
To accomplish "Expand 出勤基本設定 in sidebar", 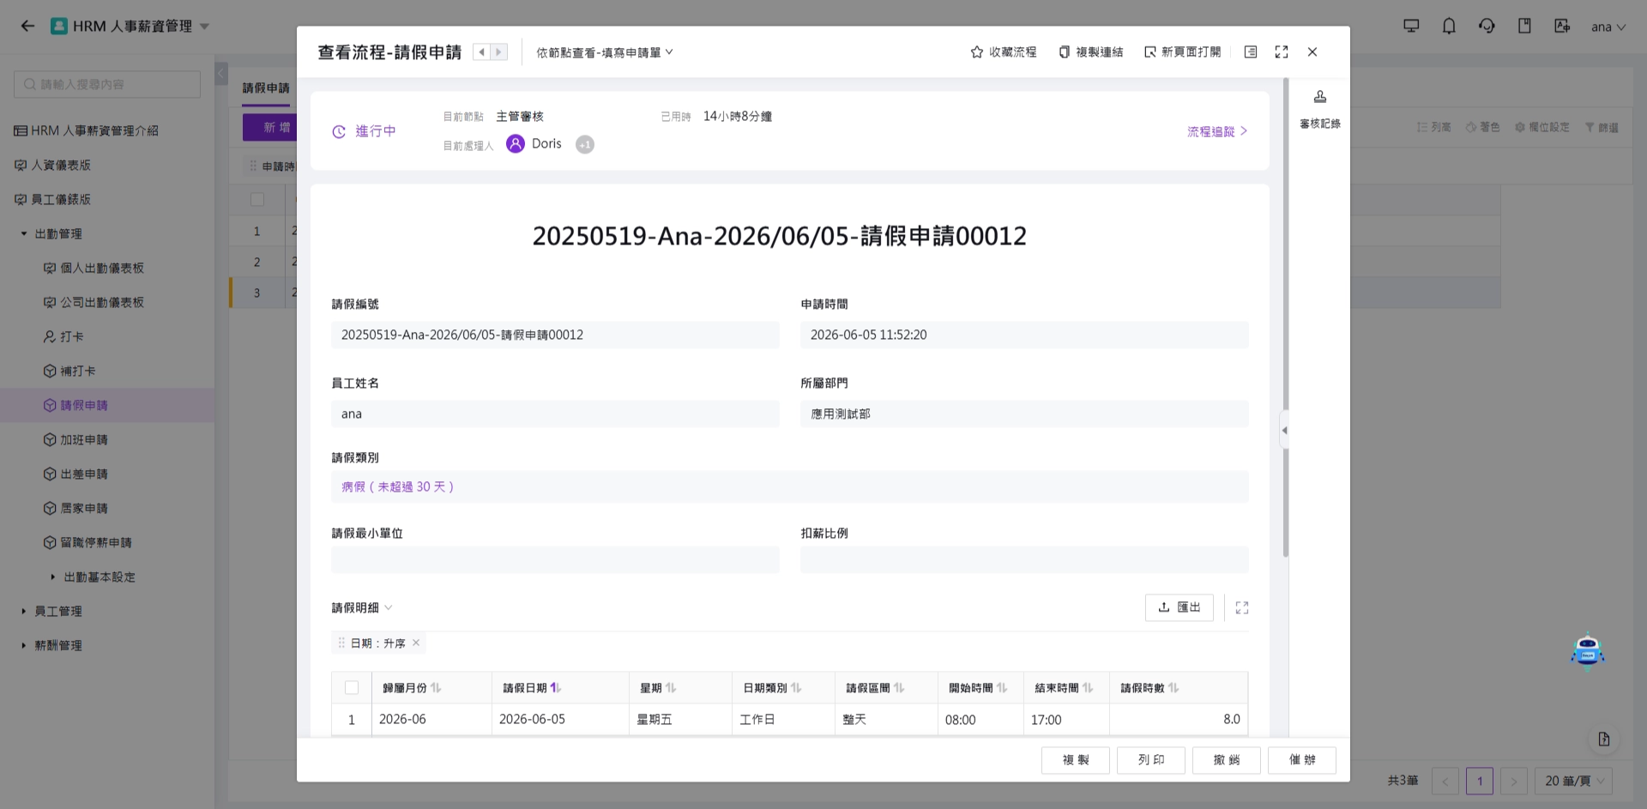I will click(53, 577).
